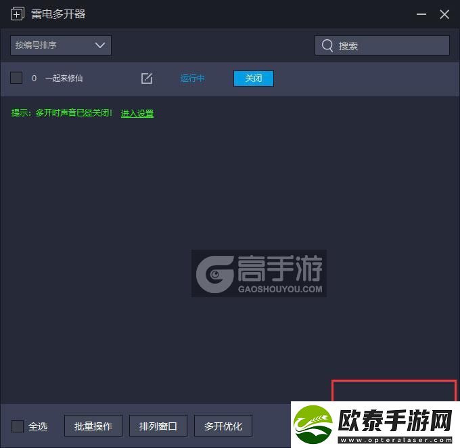Focus the 搜索 search field
This screenshot has width=460, height=448.
pyautogui.click(x=382, y=45)
